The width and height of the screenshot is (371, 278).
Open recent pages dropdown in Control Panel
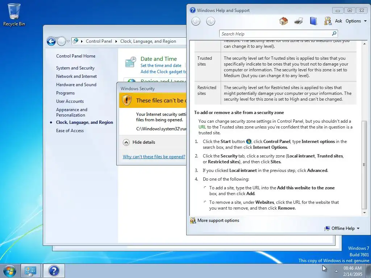click(x=68, y=41)
